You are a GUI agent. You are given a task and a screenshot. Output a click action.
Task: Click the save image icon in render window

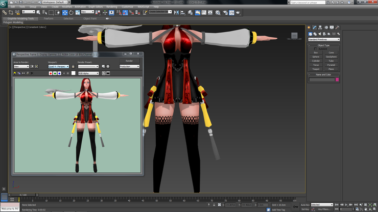tap(15, 73)
